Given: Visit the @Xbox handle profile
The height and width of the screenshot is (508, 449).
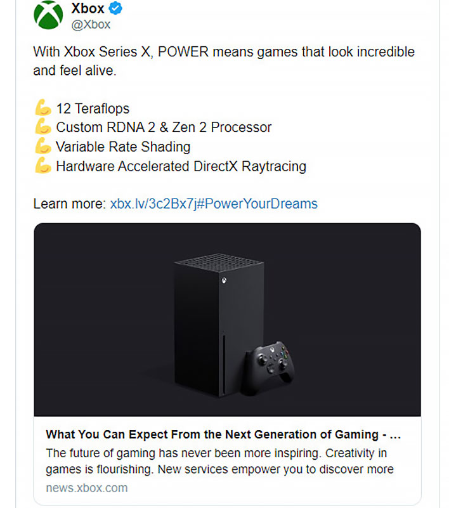Looking at the screenshot, I should click(x=91, y=25).
